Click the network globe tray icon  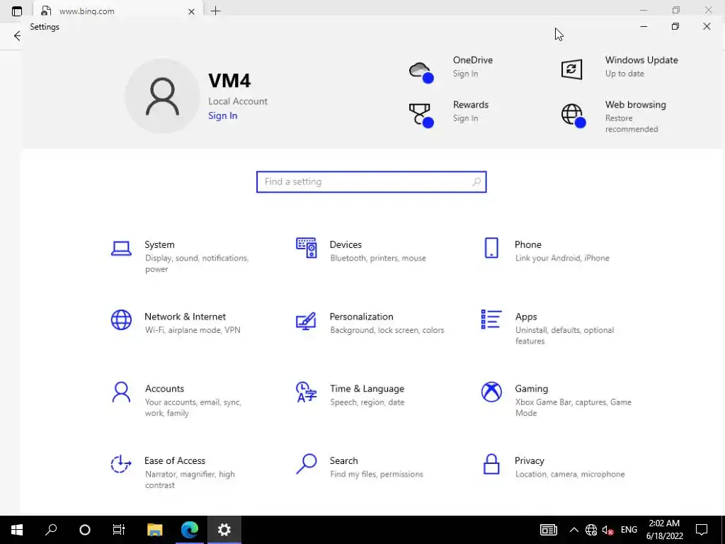click(591, 530)
